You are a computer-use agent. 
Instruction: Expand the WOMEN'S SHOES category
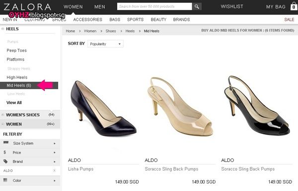pos(2,115)
